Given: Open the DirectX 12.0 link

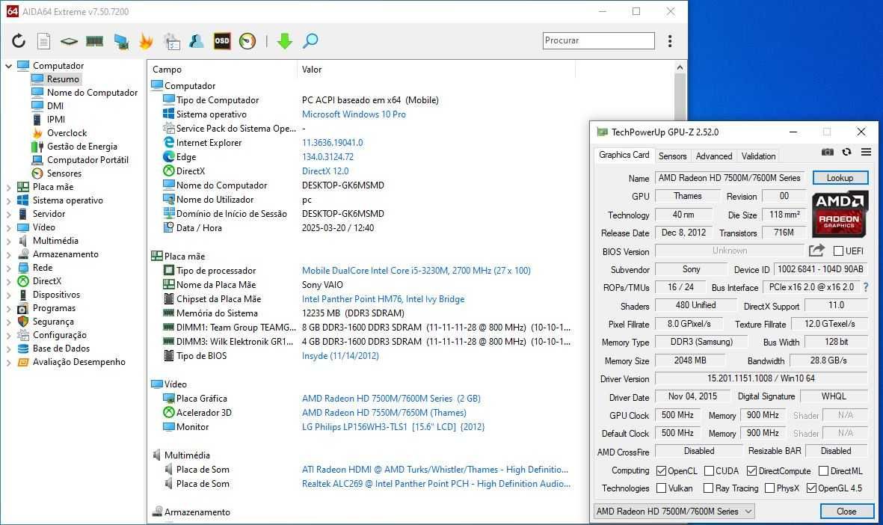Looking at the screenshot, I should coord(325,171).
